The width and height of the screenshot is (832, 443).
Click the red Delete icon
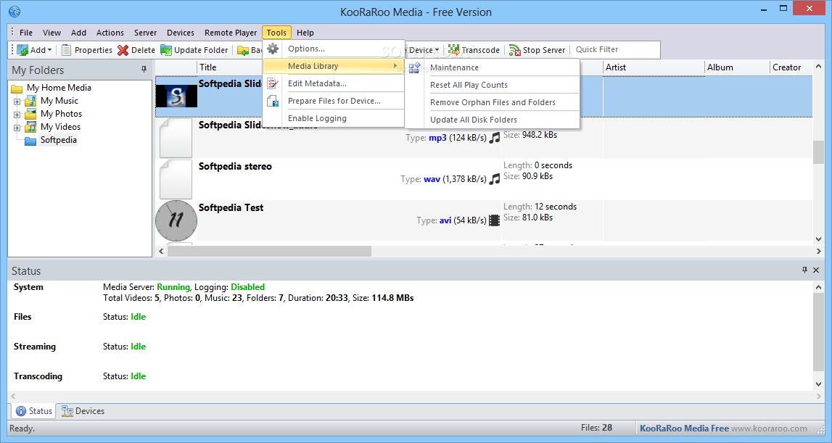(x=123, y=50)
